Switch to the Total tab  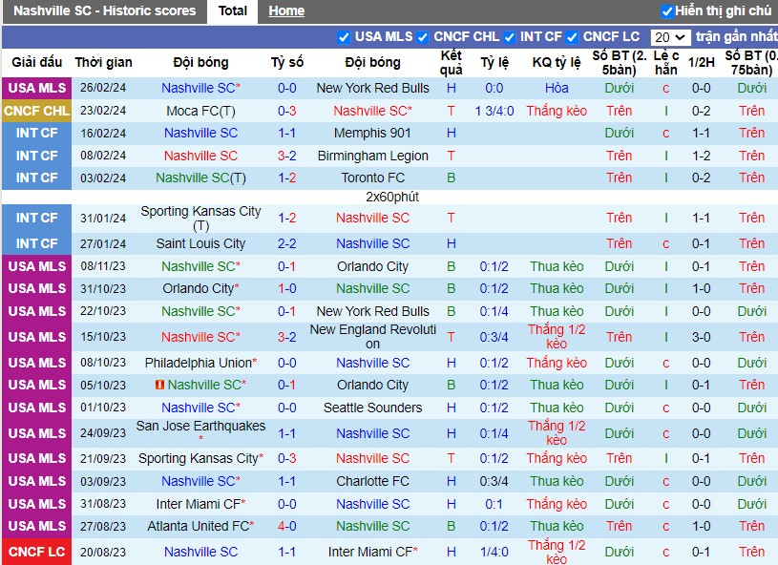pos(233,10)
